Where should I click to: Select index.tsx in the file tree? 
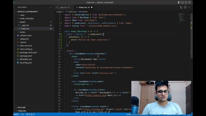tap(25, 29)
